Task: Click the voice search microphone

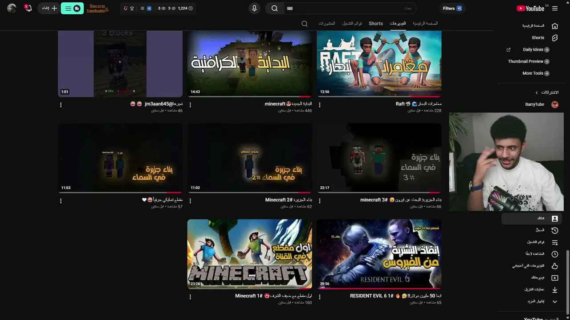Action: click(x=254, y=8)
